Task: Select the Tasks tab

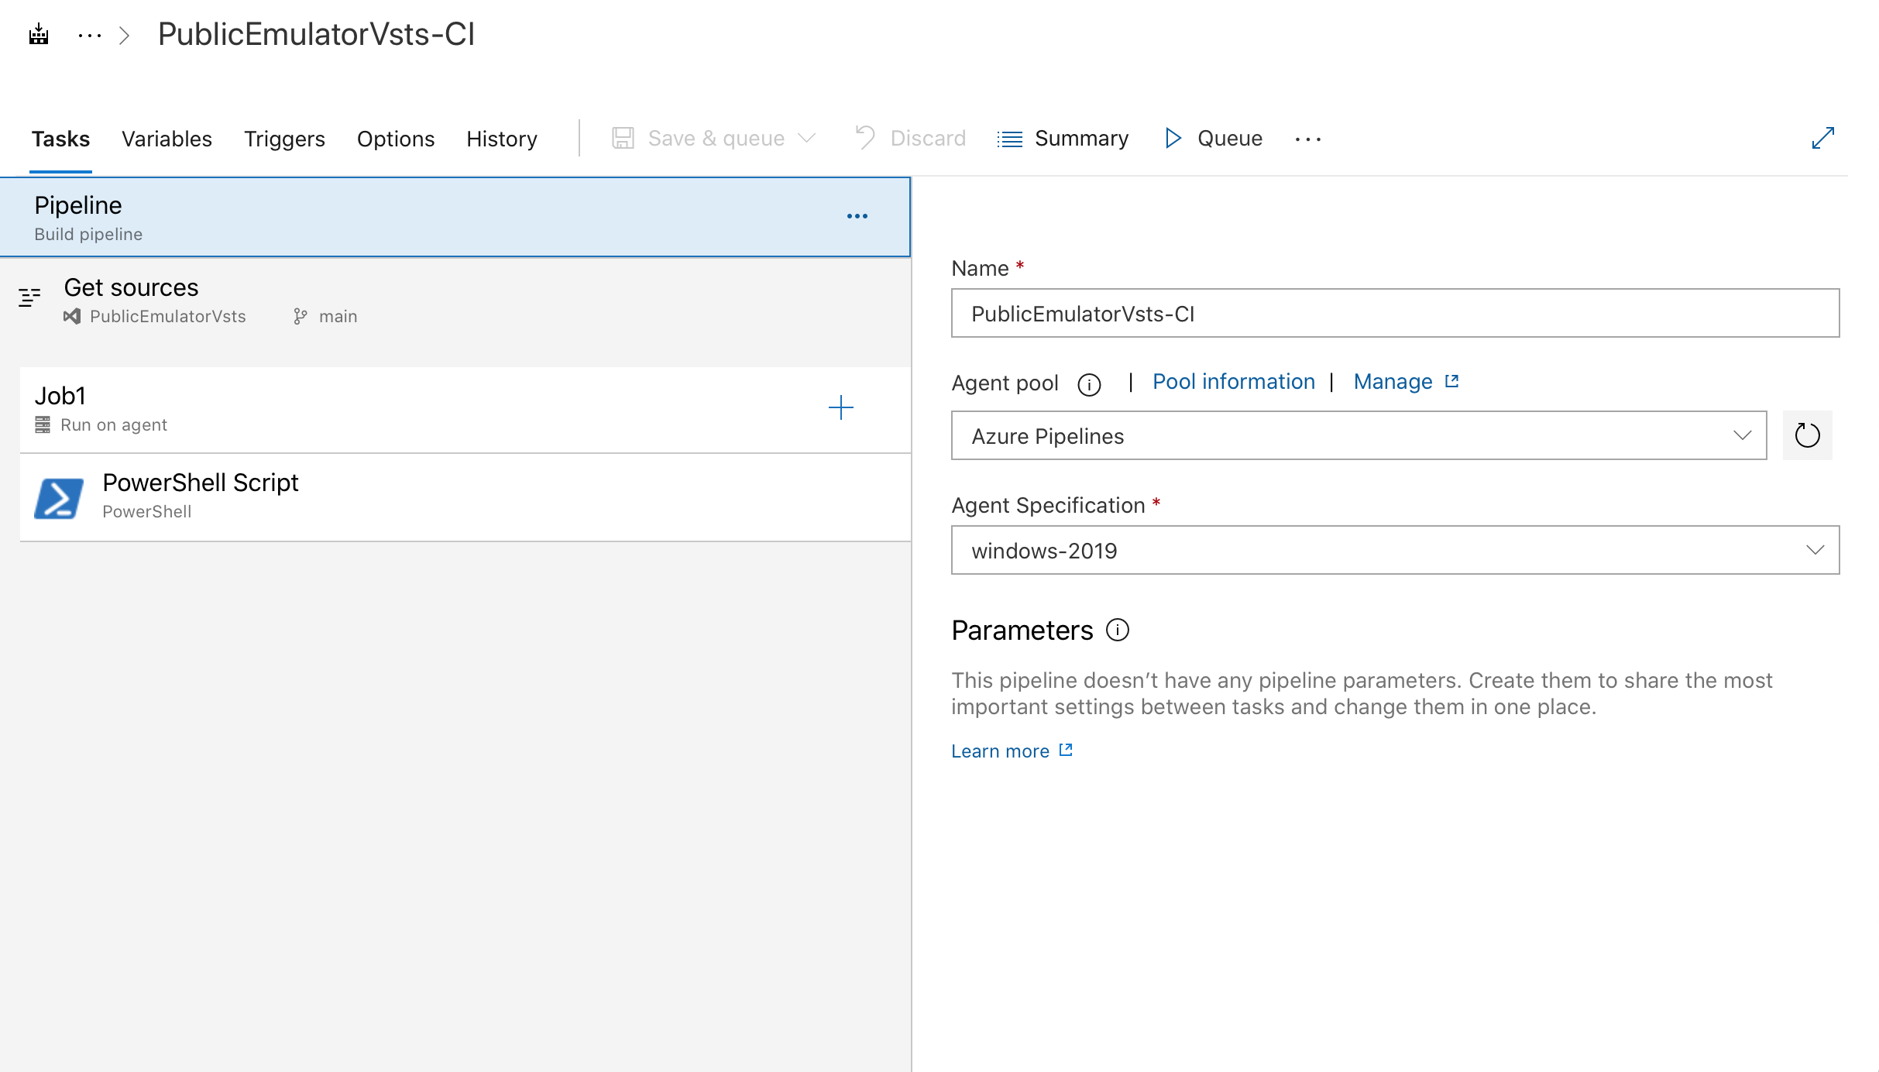Action: click(60, 138)
